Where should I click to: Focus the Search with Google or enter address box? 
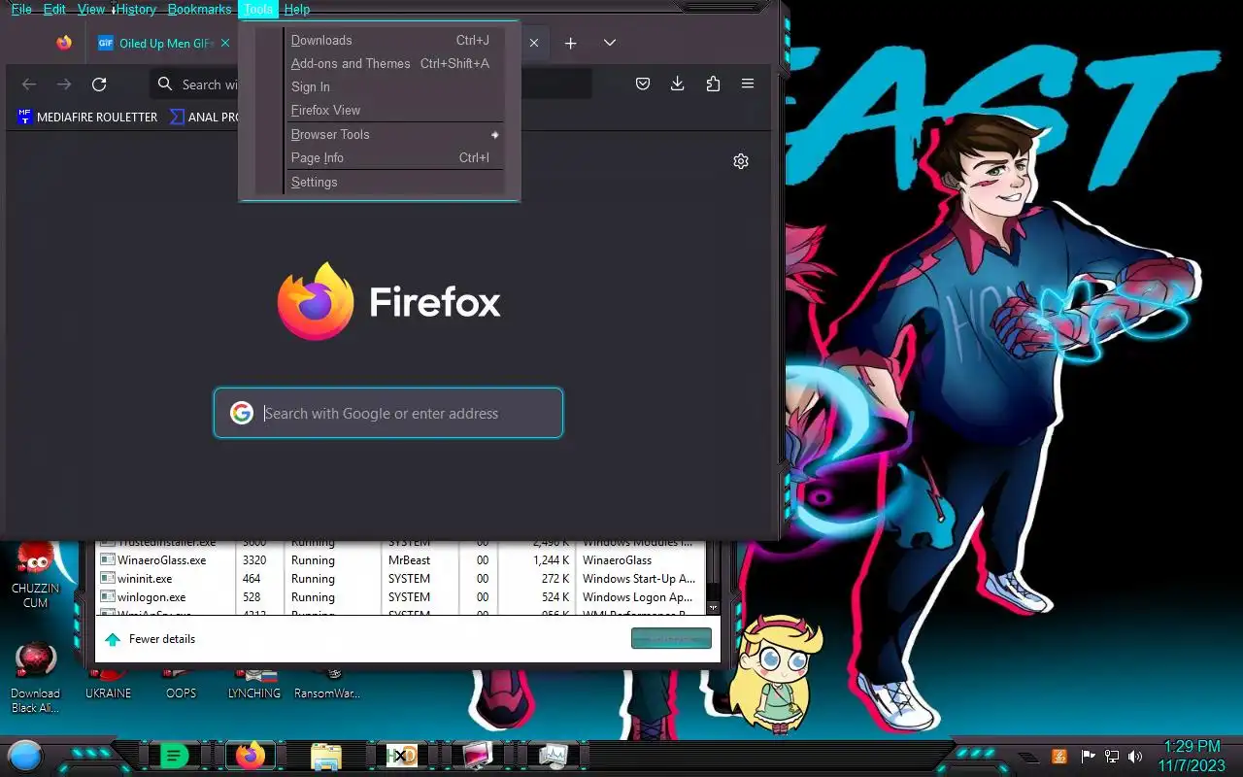[388, 413]
